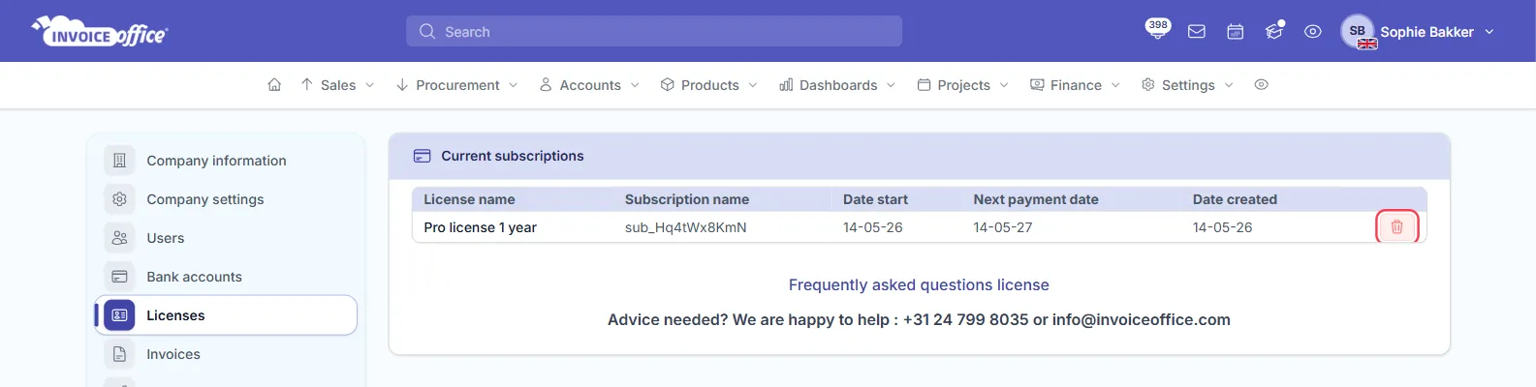The width and height of the screenshot is (1536, 387).
Task: Open the Projects menu
Action: coord(963,85)
